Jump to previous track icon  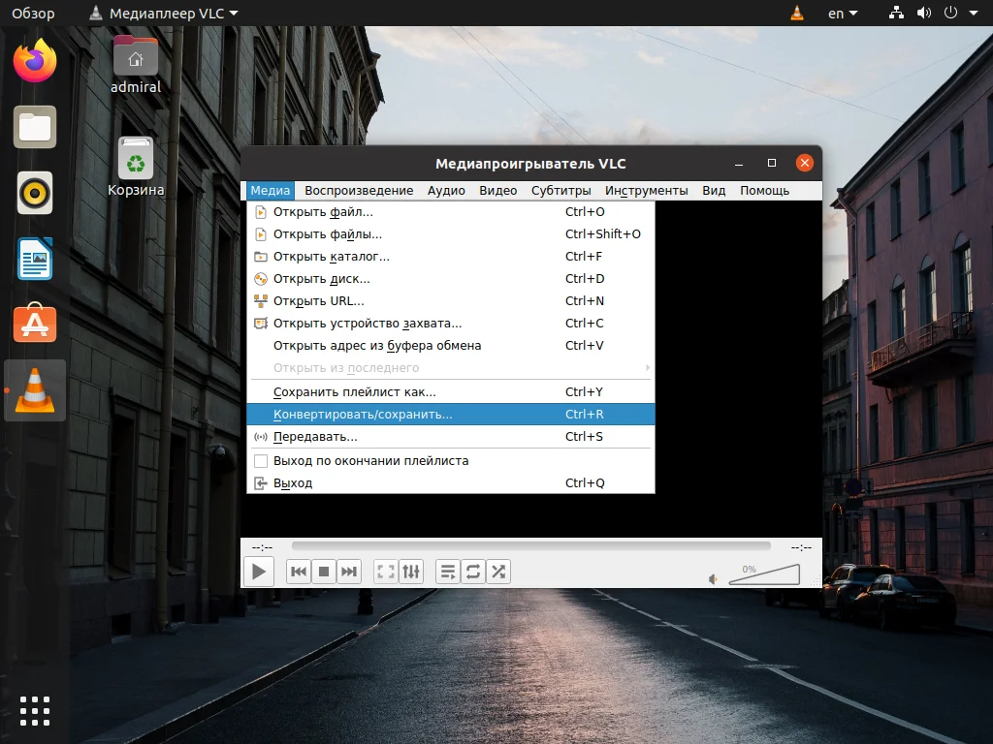[299, 571]
